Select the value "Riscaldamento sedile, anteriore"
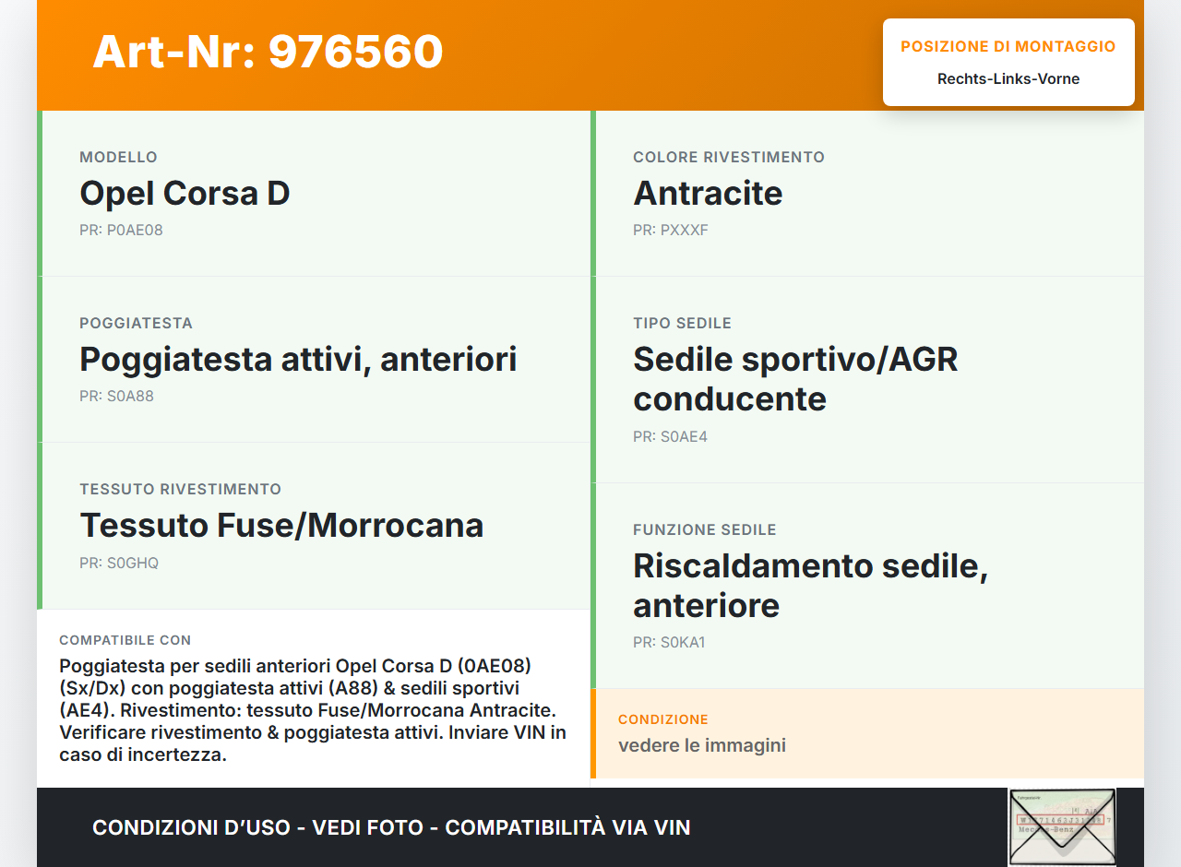This screenshot has height=867, width=1181. [x=810, y=585]
